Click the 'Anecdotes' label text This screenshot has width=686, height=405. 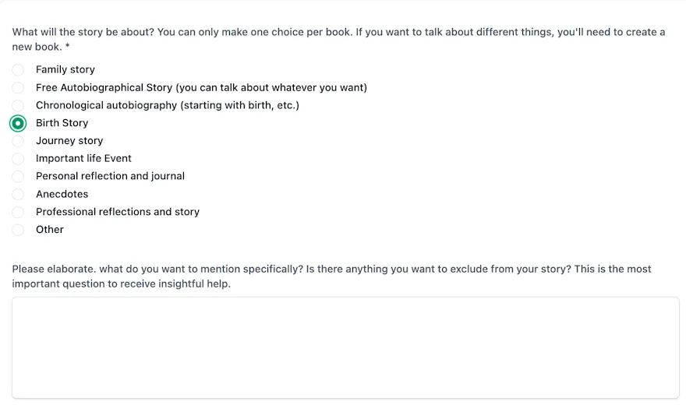click(x=62, y=194)
